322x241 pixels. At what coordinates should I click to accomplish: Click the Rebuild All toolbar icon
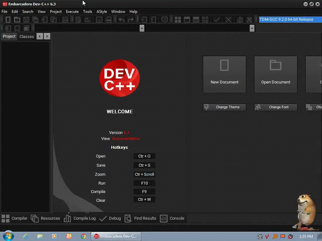tap(205, 20)
